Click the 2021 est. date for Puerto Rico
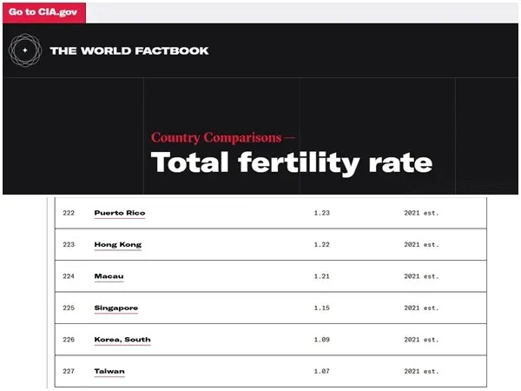521x391 pixels. [x=421, y=213]
